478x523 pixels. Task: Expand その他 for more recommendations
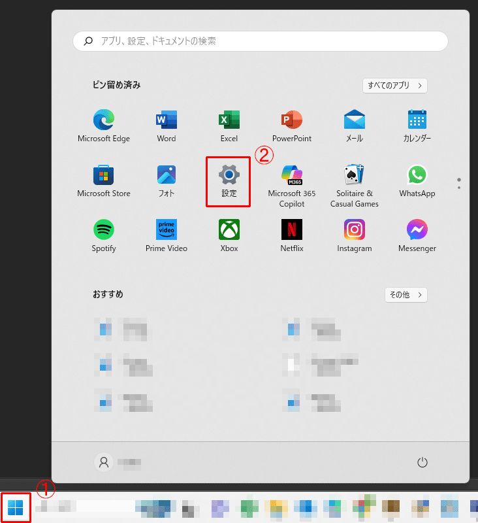tap(406, 295)
